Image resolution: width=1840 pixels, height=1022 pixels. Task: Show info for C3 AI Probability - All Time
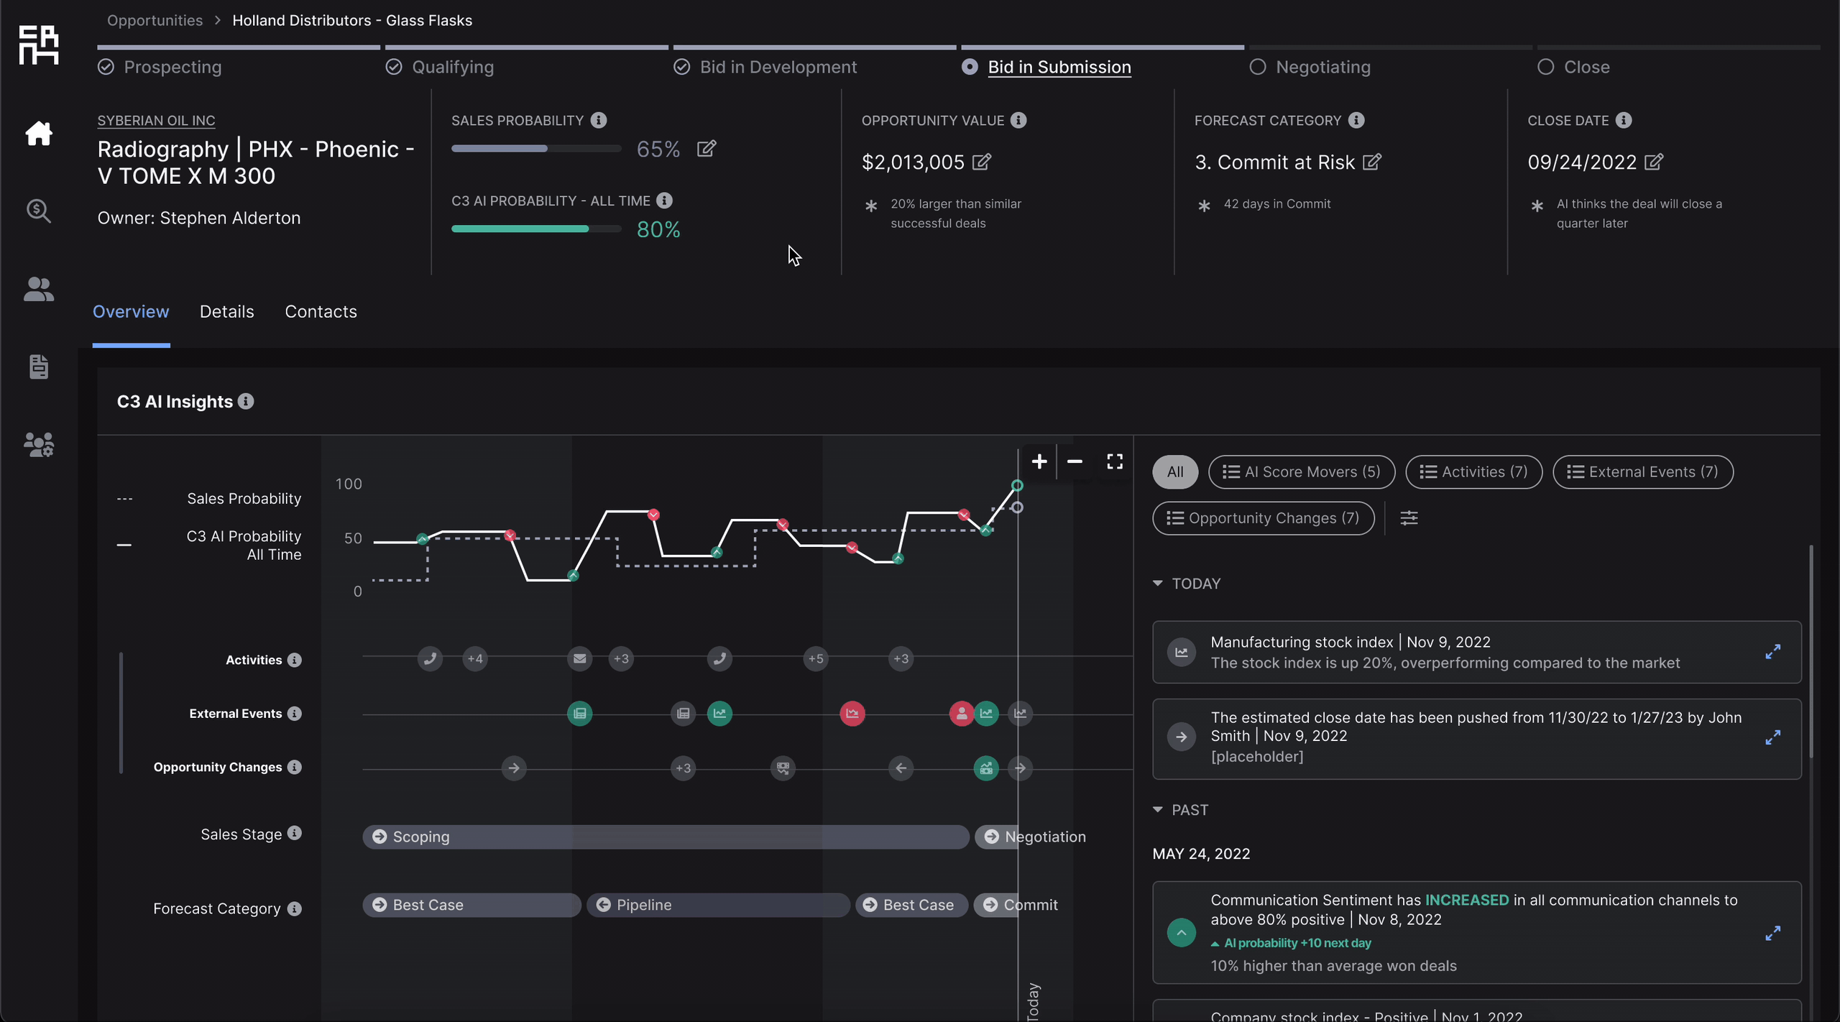pyautogui.click(x=665, y=201)
